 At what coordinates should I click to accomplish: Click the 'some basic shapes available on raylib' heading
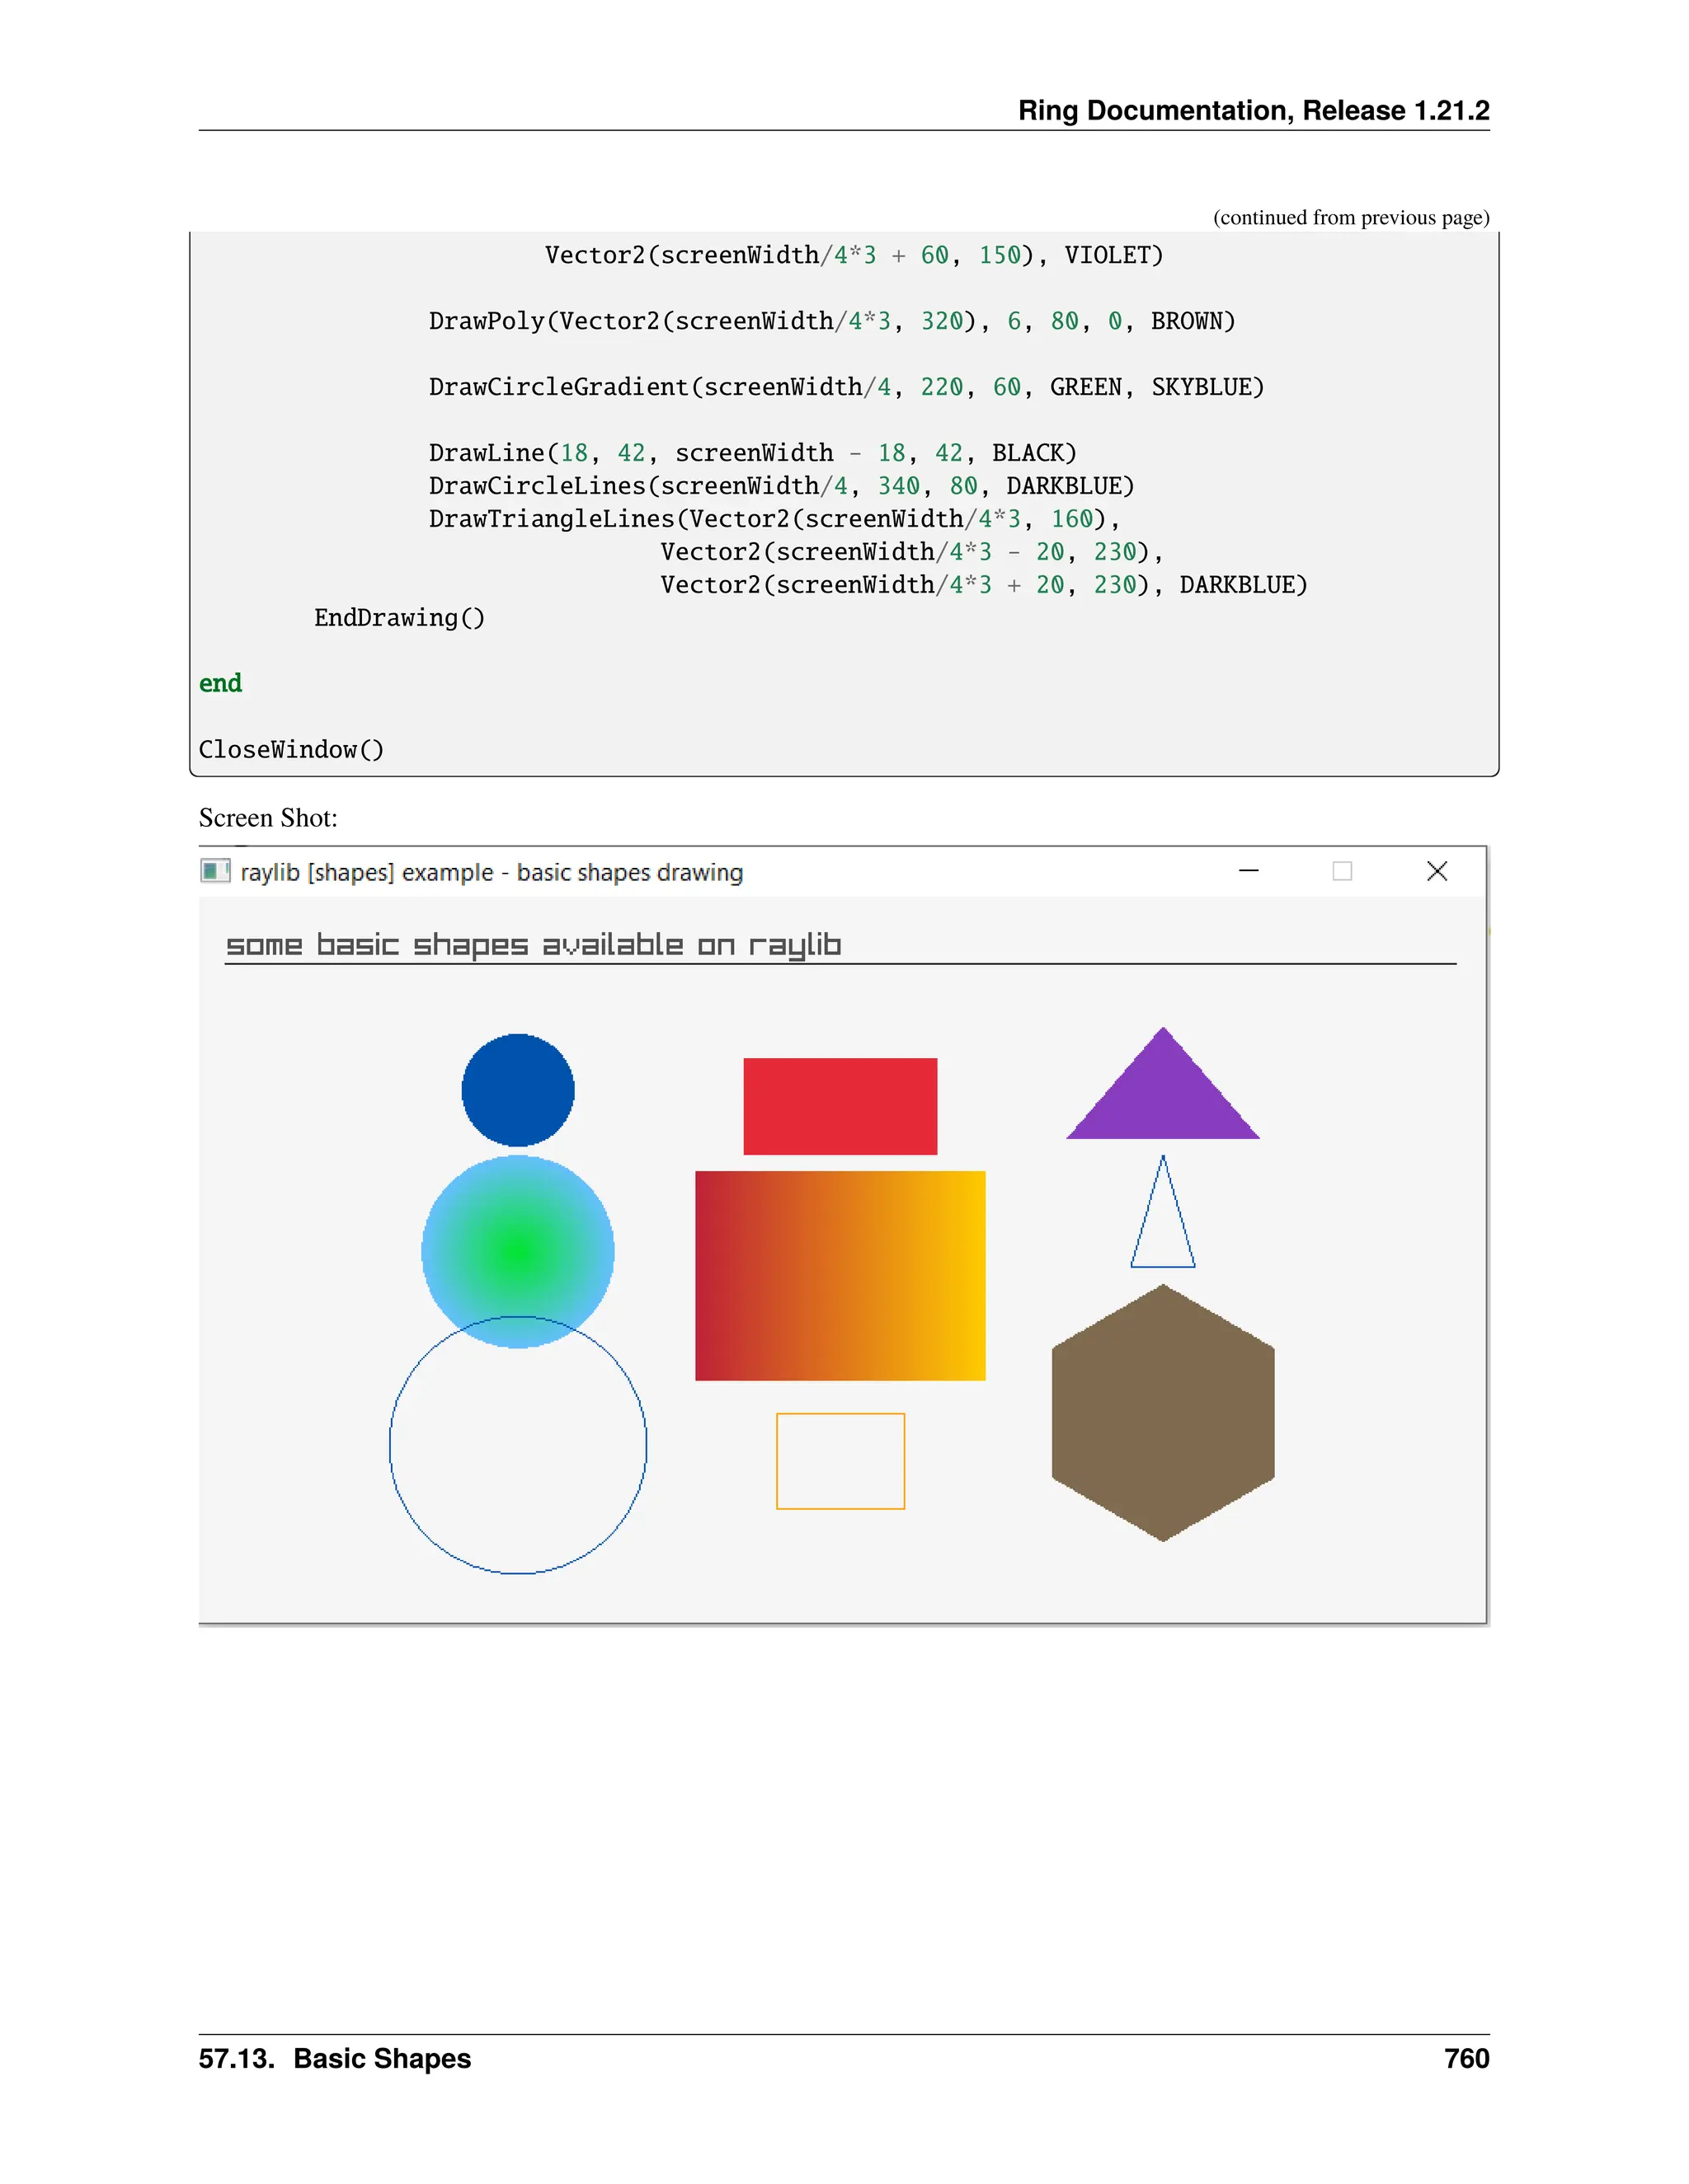pyautogui.click(x=534, y=945)
